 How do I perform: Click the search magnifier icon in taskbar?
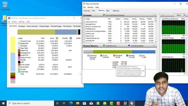click(x=9, y=103)
